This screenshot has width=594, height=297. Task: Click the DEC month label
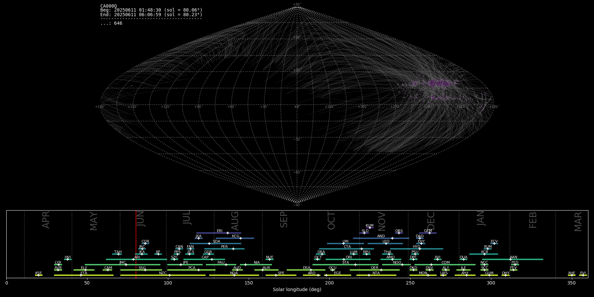tap(431, 221)
